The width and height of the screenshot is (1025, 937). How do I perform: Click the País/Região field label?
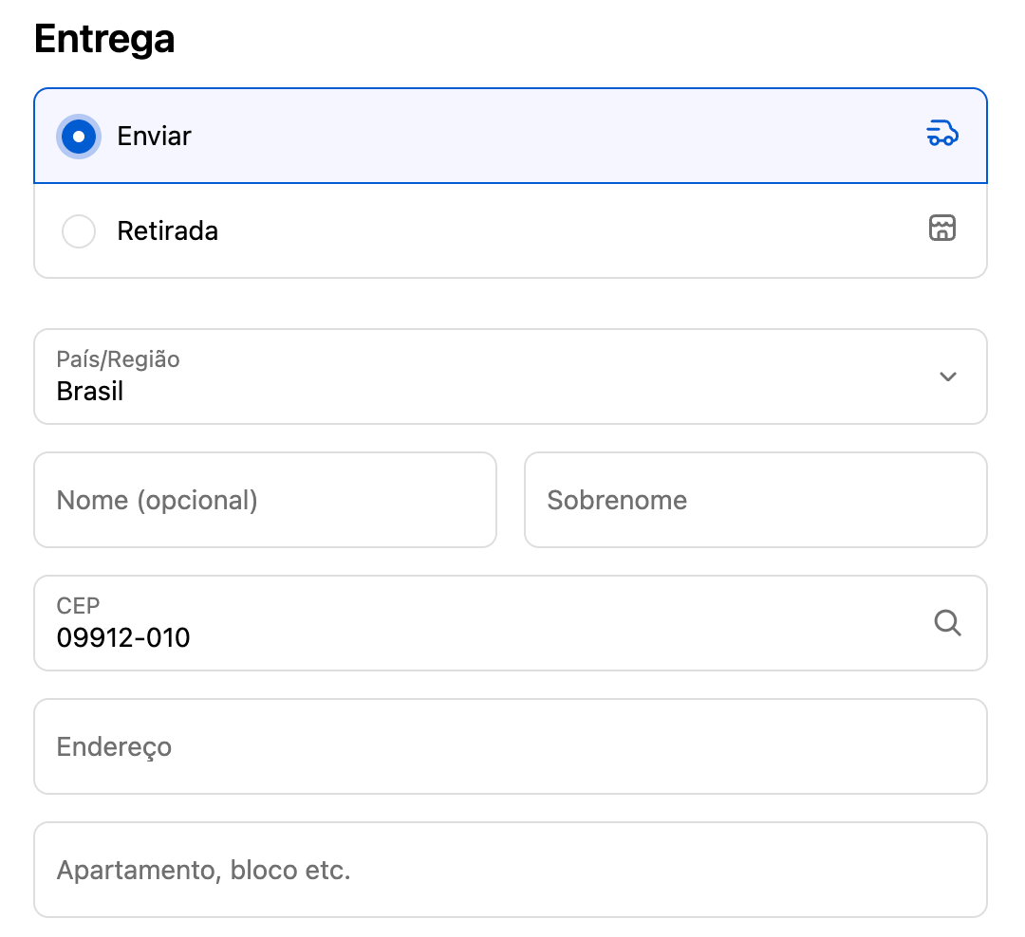click(118, 359)
